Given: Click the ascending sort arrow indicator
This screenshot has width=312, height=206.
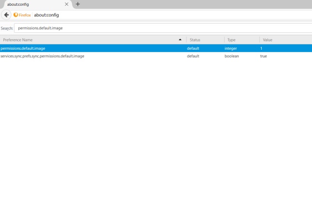Looking at the screenshot, I should pyautogui.click(x=180, y=40).
